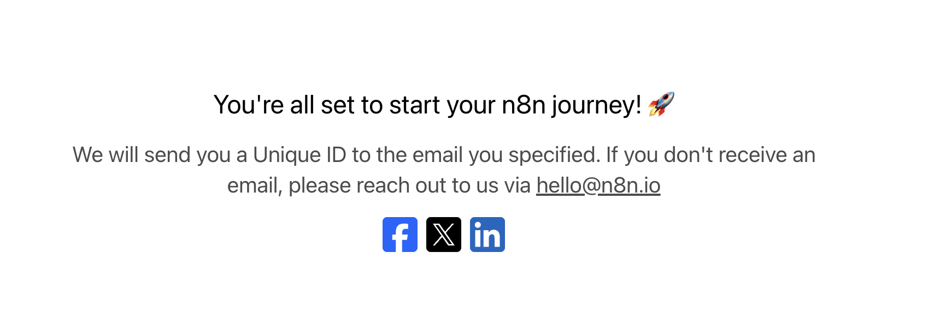The width and height of the screenshot is (940, 324).
Task: Open the LinkedIn share icon
Action: (487, 235)
